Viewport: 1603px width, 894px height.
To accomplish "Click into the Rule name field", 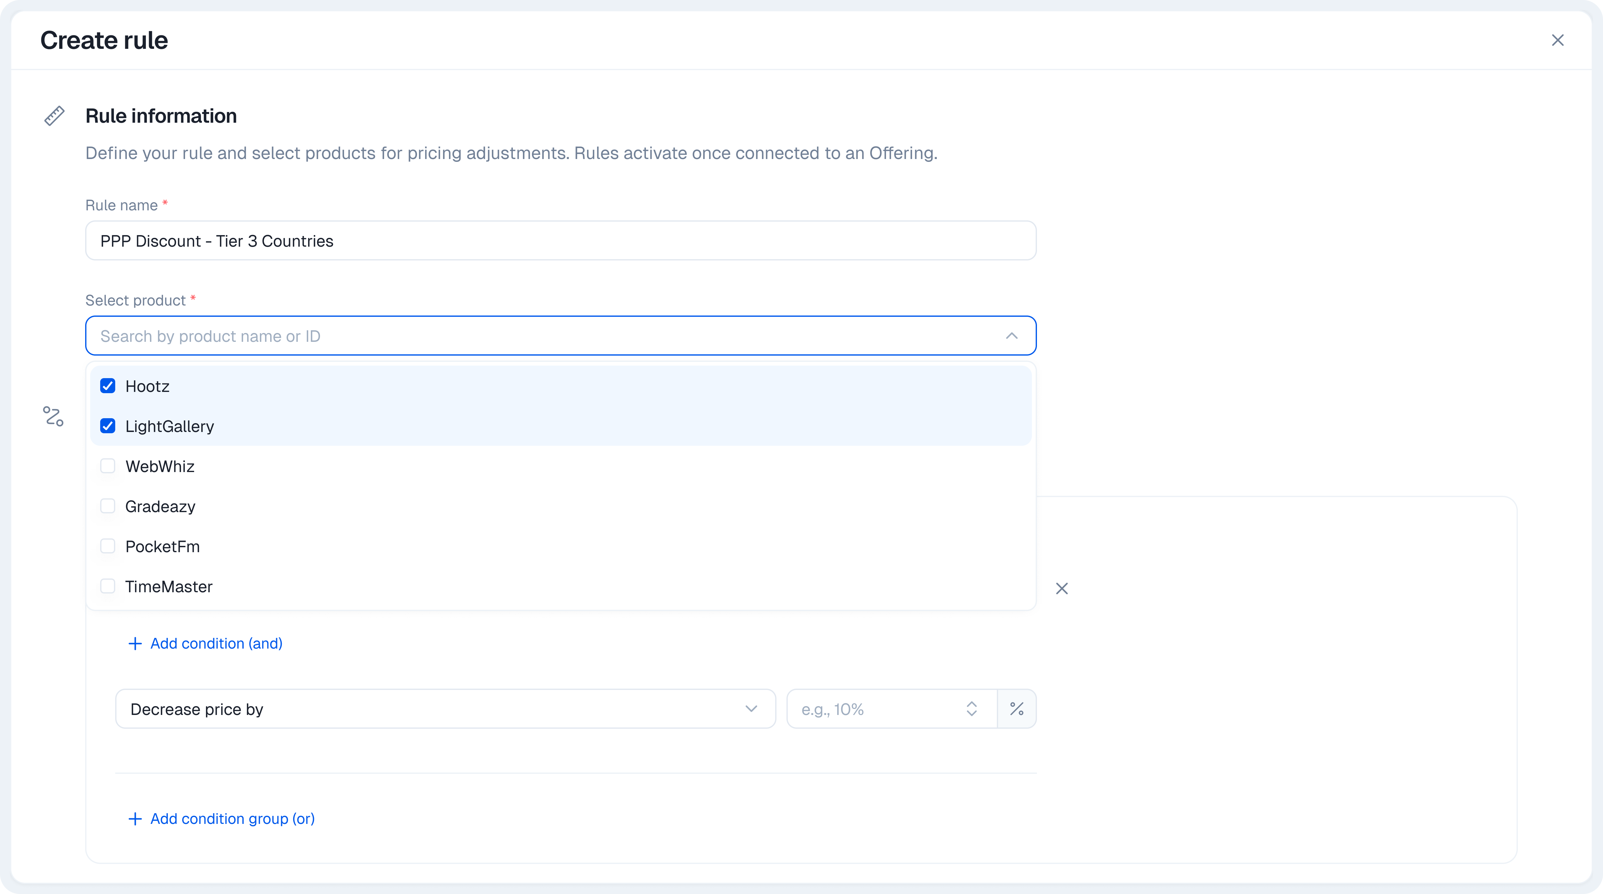I will pos(560,241).
